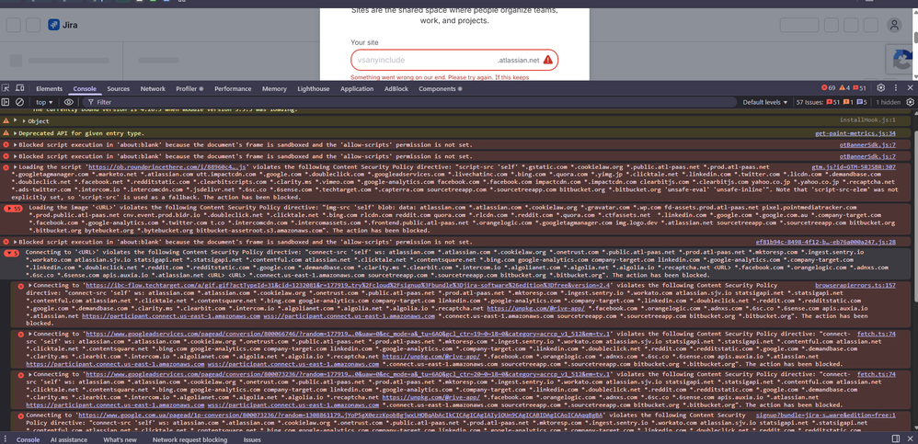918x444 pixels.
Task: Open the Profiler tab
Action: (x=189, y=89)
